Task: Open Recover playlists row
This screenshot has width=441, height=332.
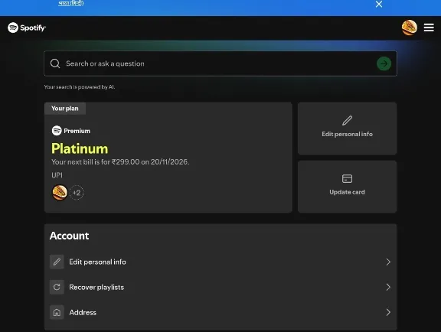Action: [x=220, y=287]
